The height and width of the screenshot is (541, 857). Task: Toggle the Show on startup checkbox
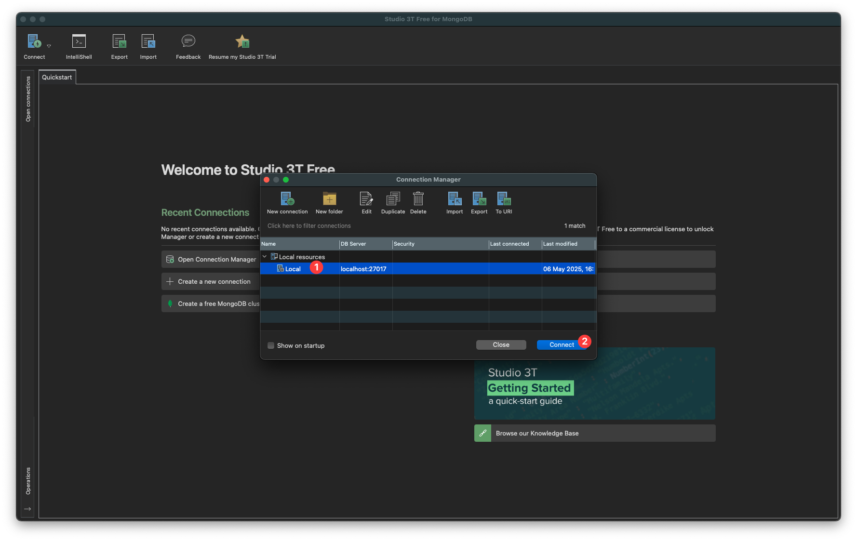click(x=271, y=345)
